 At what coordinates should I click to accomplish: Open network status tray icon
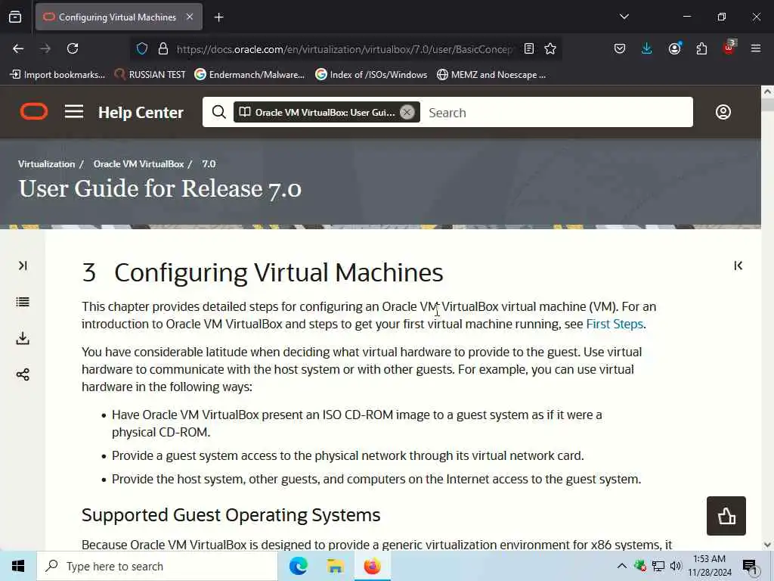658,566
